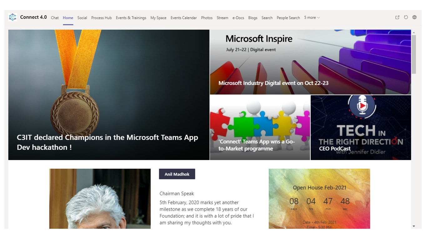Click the reload tab icon

coord(406,17)
